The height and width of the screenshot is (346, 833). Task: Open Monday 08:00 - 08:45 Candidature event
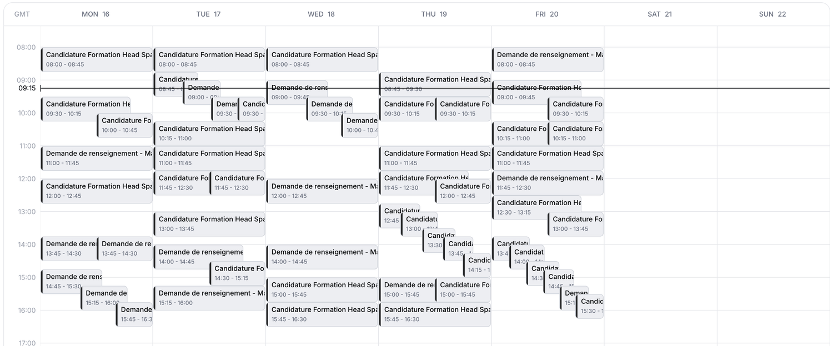[x=97, y=59]
